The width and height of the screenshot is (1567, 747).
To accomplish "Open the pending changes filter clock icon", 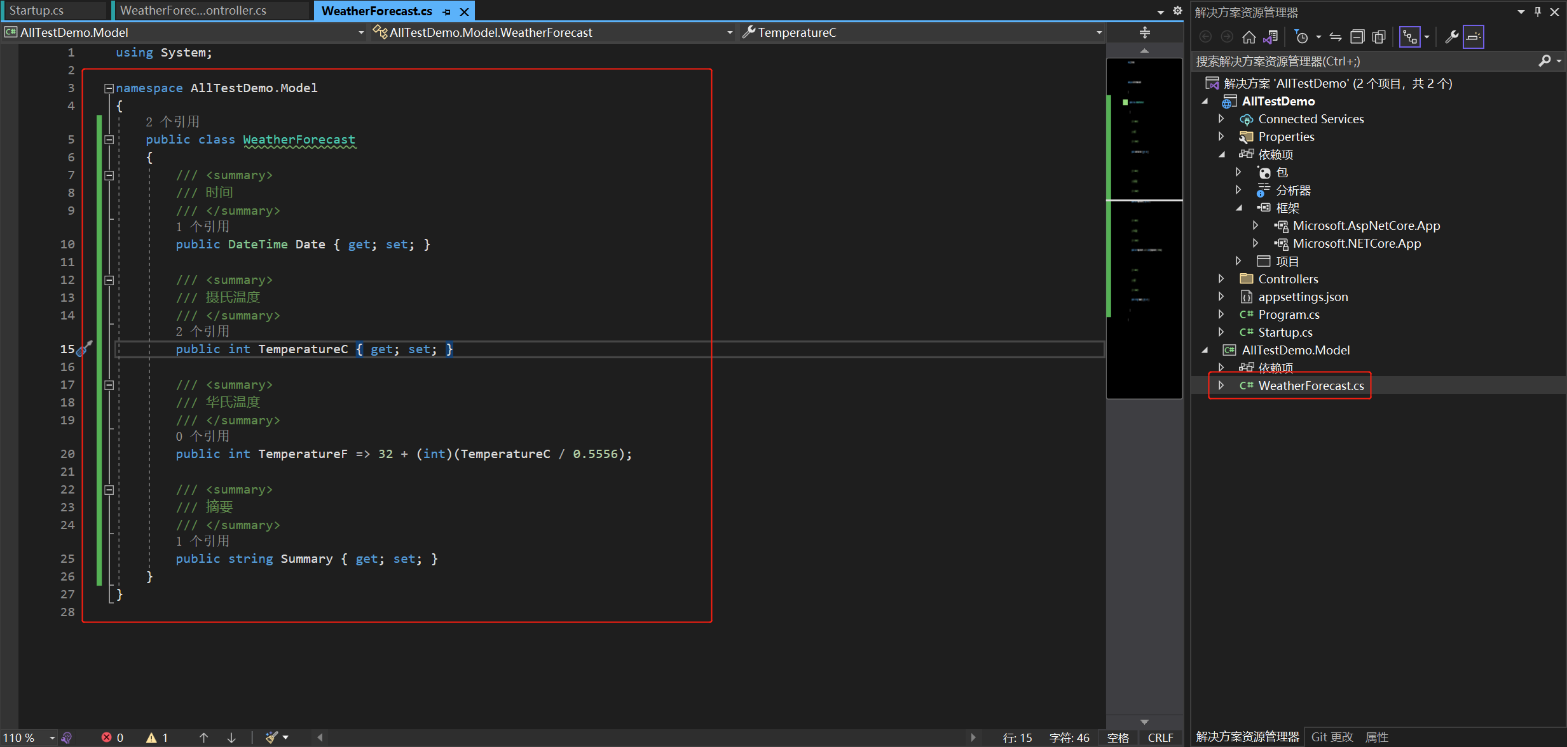I will point(1301,37).
